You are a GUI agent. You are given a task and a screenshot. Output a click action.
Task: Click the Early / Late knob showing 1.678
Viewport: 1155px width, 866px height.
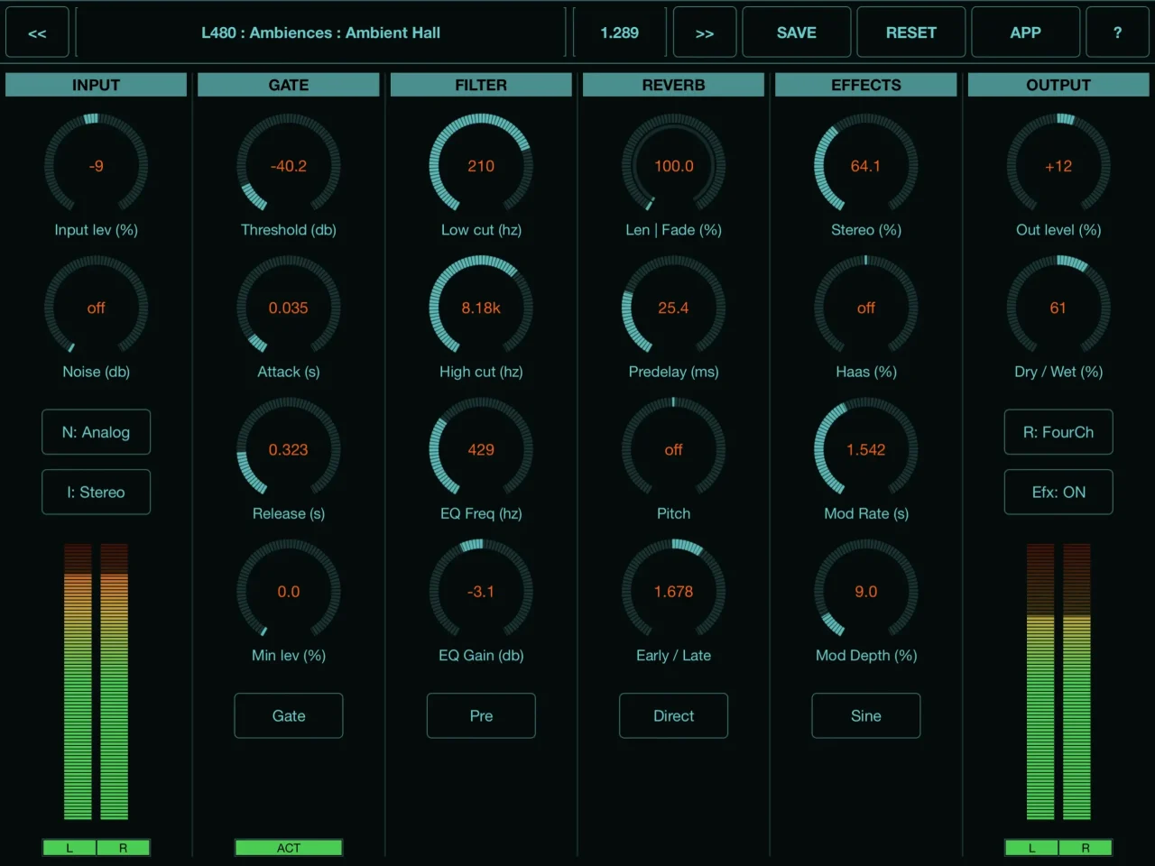coord(674,591)
